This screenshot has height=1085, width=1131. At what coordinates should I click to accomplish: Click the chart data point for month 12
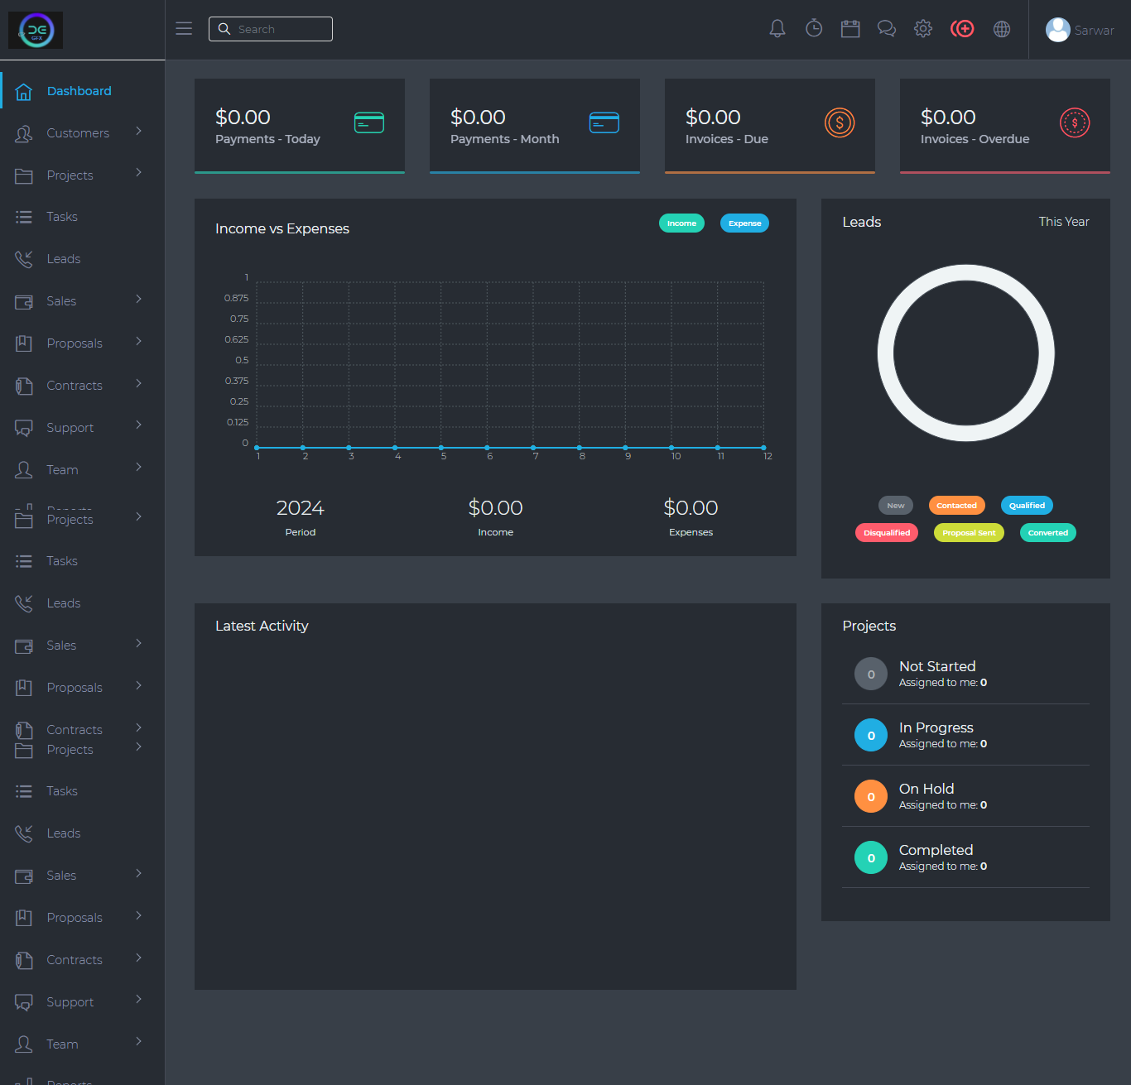[763, 448]
